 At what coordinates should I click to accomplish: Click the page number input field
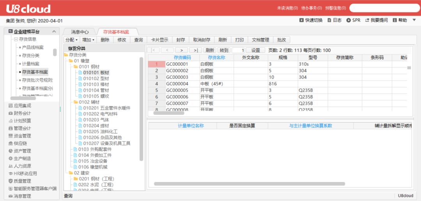238,50
